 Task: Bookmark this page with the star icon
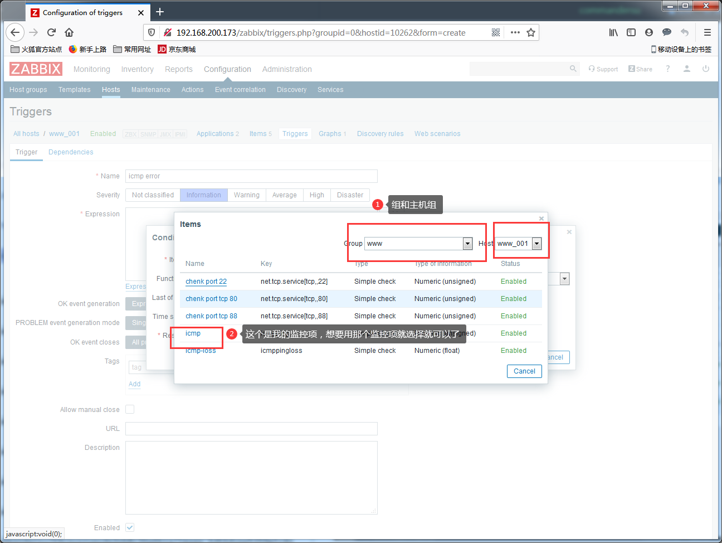[531, 32]
